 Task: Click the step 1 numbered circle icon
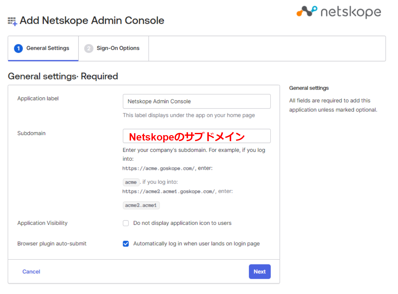(x=18, y=48)
